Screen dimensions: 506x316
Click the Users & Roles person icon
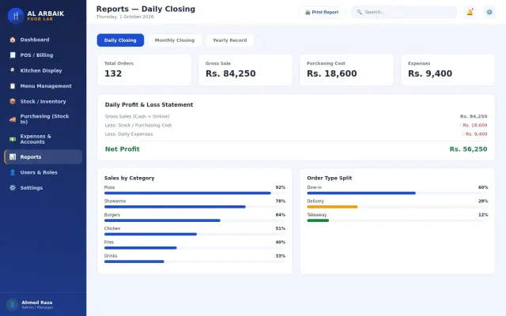tap(13, 172)
